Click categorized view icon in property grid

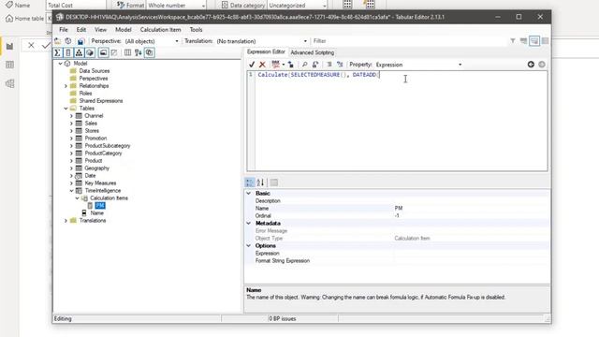pyautogui.click(x=250, y=183)
